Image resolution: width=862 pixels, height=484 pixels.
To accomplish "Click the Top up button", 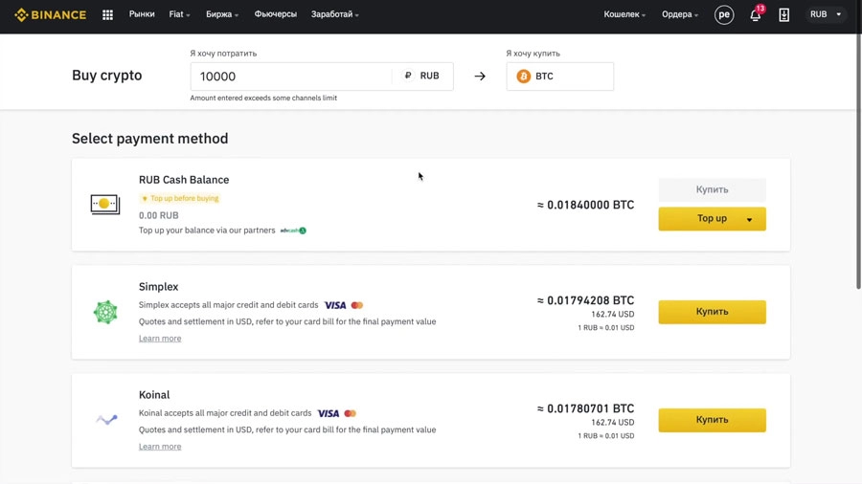I will click(x=712, y=218).
